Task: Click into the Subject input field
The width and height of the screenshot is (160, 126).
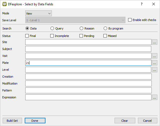Action: click(x=88, y=49)
